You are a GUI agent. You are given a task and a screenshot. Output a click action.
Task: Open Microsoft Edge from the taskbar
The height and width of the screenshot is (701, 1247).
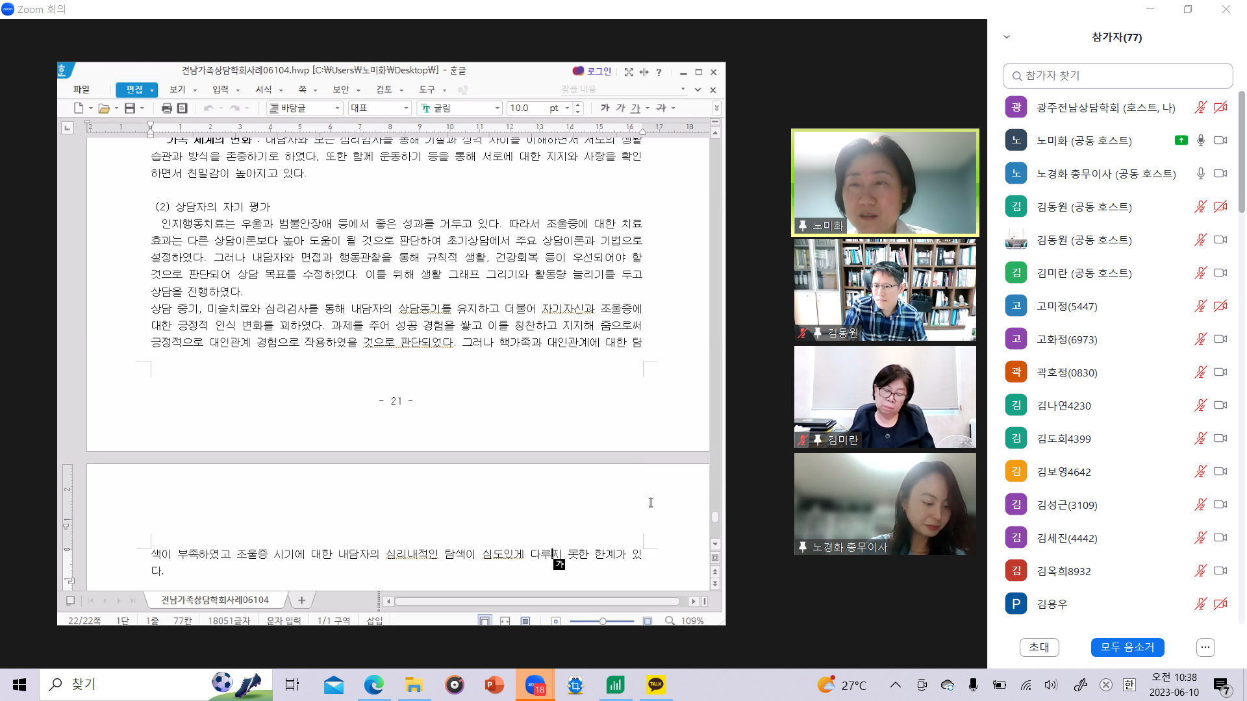(x=373, y=684)
